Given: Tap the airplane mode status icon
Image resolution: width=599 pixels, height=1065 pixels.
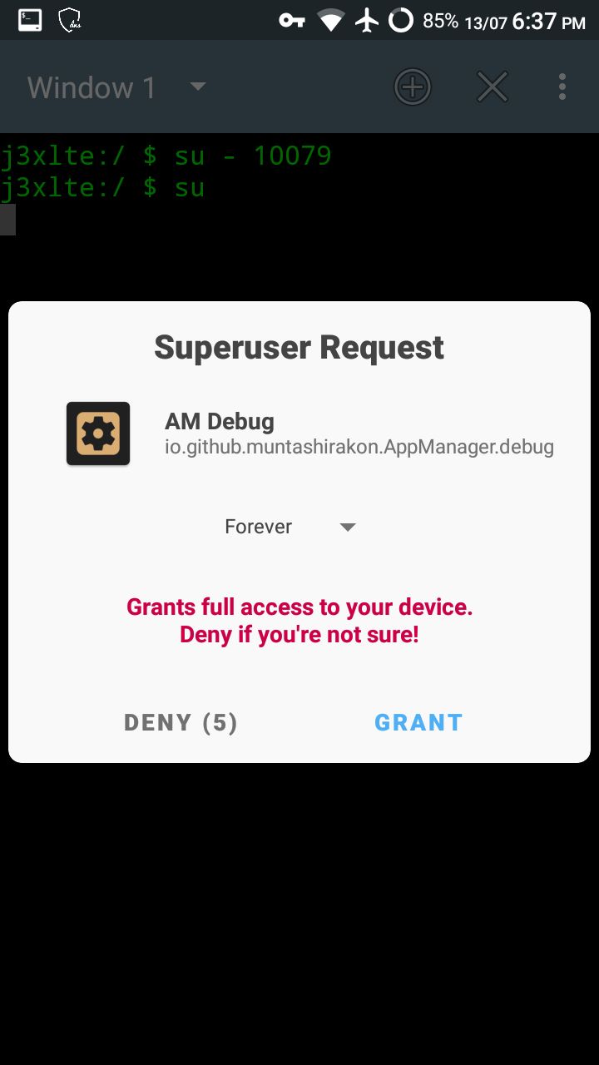Looking at the screenshot, I should 367,20.
